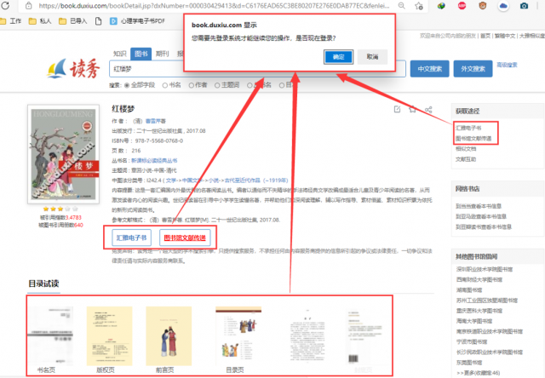Image resolution: width=545 pixels, height=378 pixels.
Task: Click the 首页 link in top bar
Action: [x=485, y=36]
